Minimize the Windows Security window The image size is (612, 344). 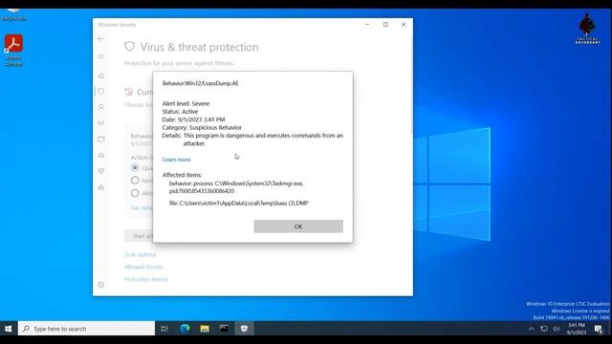tap(367, 25)
